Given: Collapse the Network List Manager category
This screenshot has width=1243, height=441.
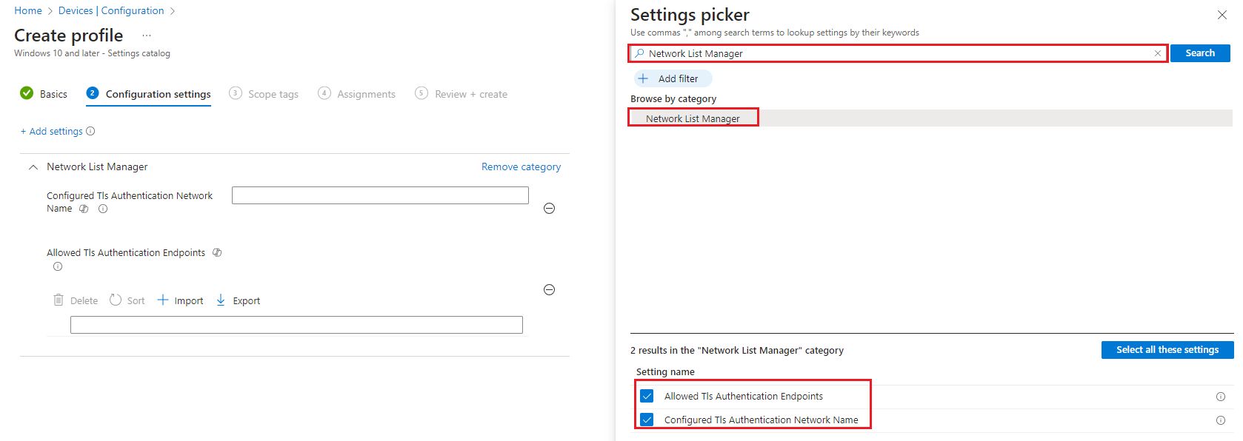Looking at the screenshot, I should (33, 166).
